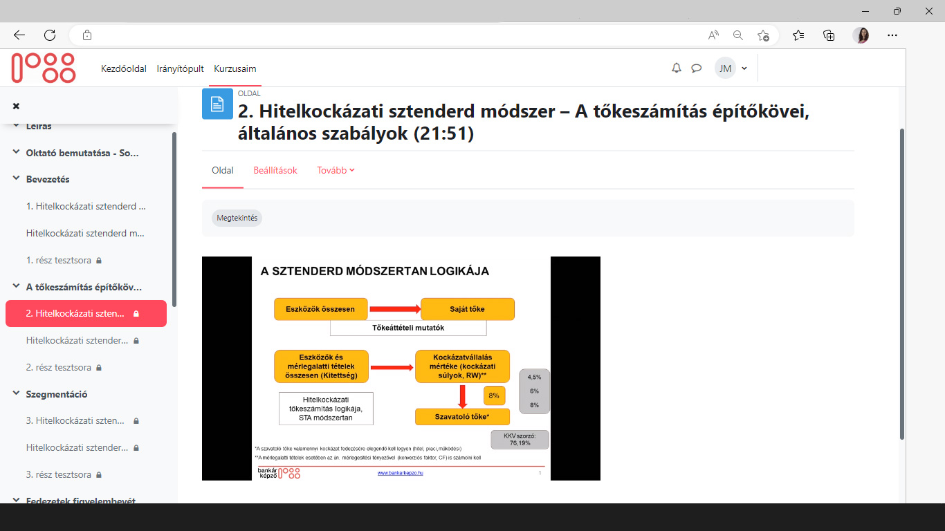Open the notifications bell

pos(677,68)
